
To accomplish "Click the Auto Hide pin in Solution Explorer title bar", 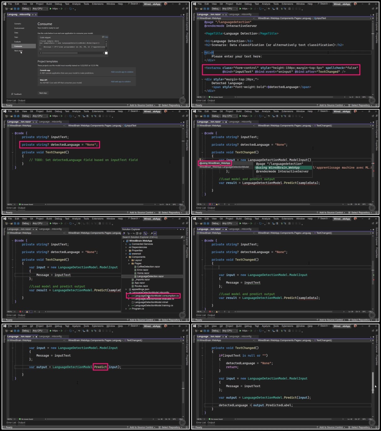I will pyautogui.click(x=181, y=229).
